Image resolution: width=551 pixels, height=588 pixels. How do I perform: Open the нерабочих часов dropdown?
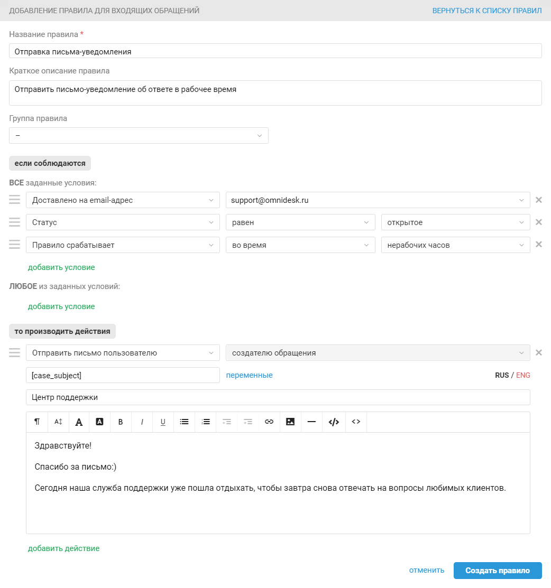pyautogui.click(x=456, y=245)
